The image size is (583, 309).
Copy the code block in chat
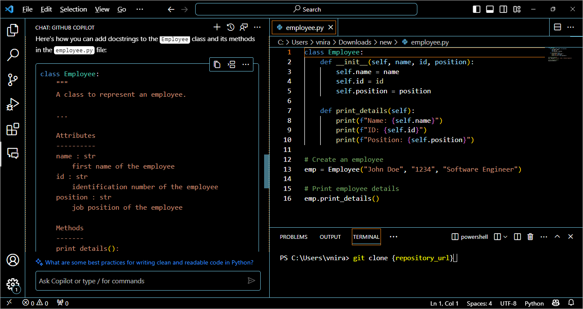(217, 65)
